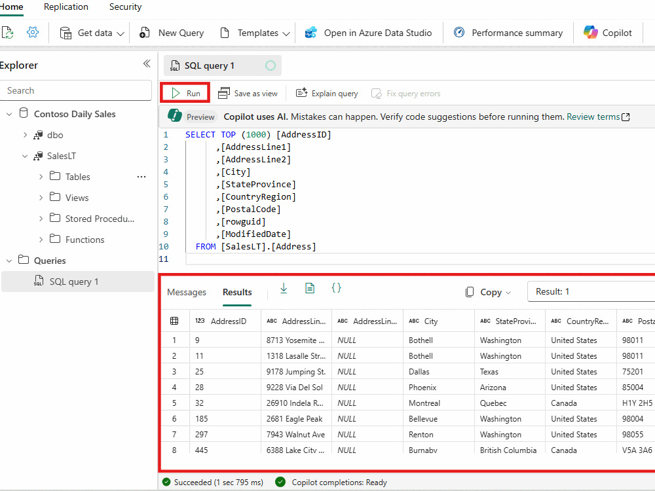Click the Tables folder icon
Viewport: 655px width, 491px height.
tap(55, 175)
